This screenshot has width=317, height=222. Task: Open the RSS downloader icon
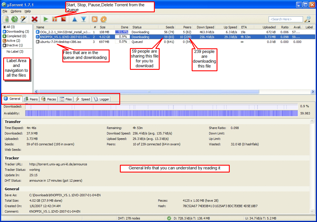(95, 19)
